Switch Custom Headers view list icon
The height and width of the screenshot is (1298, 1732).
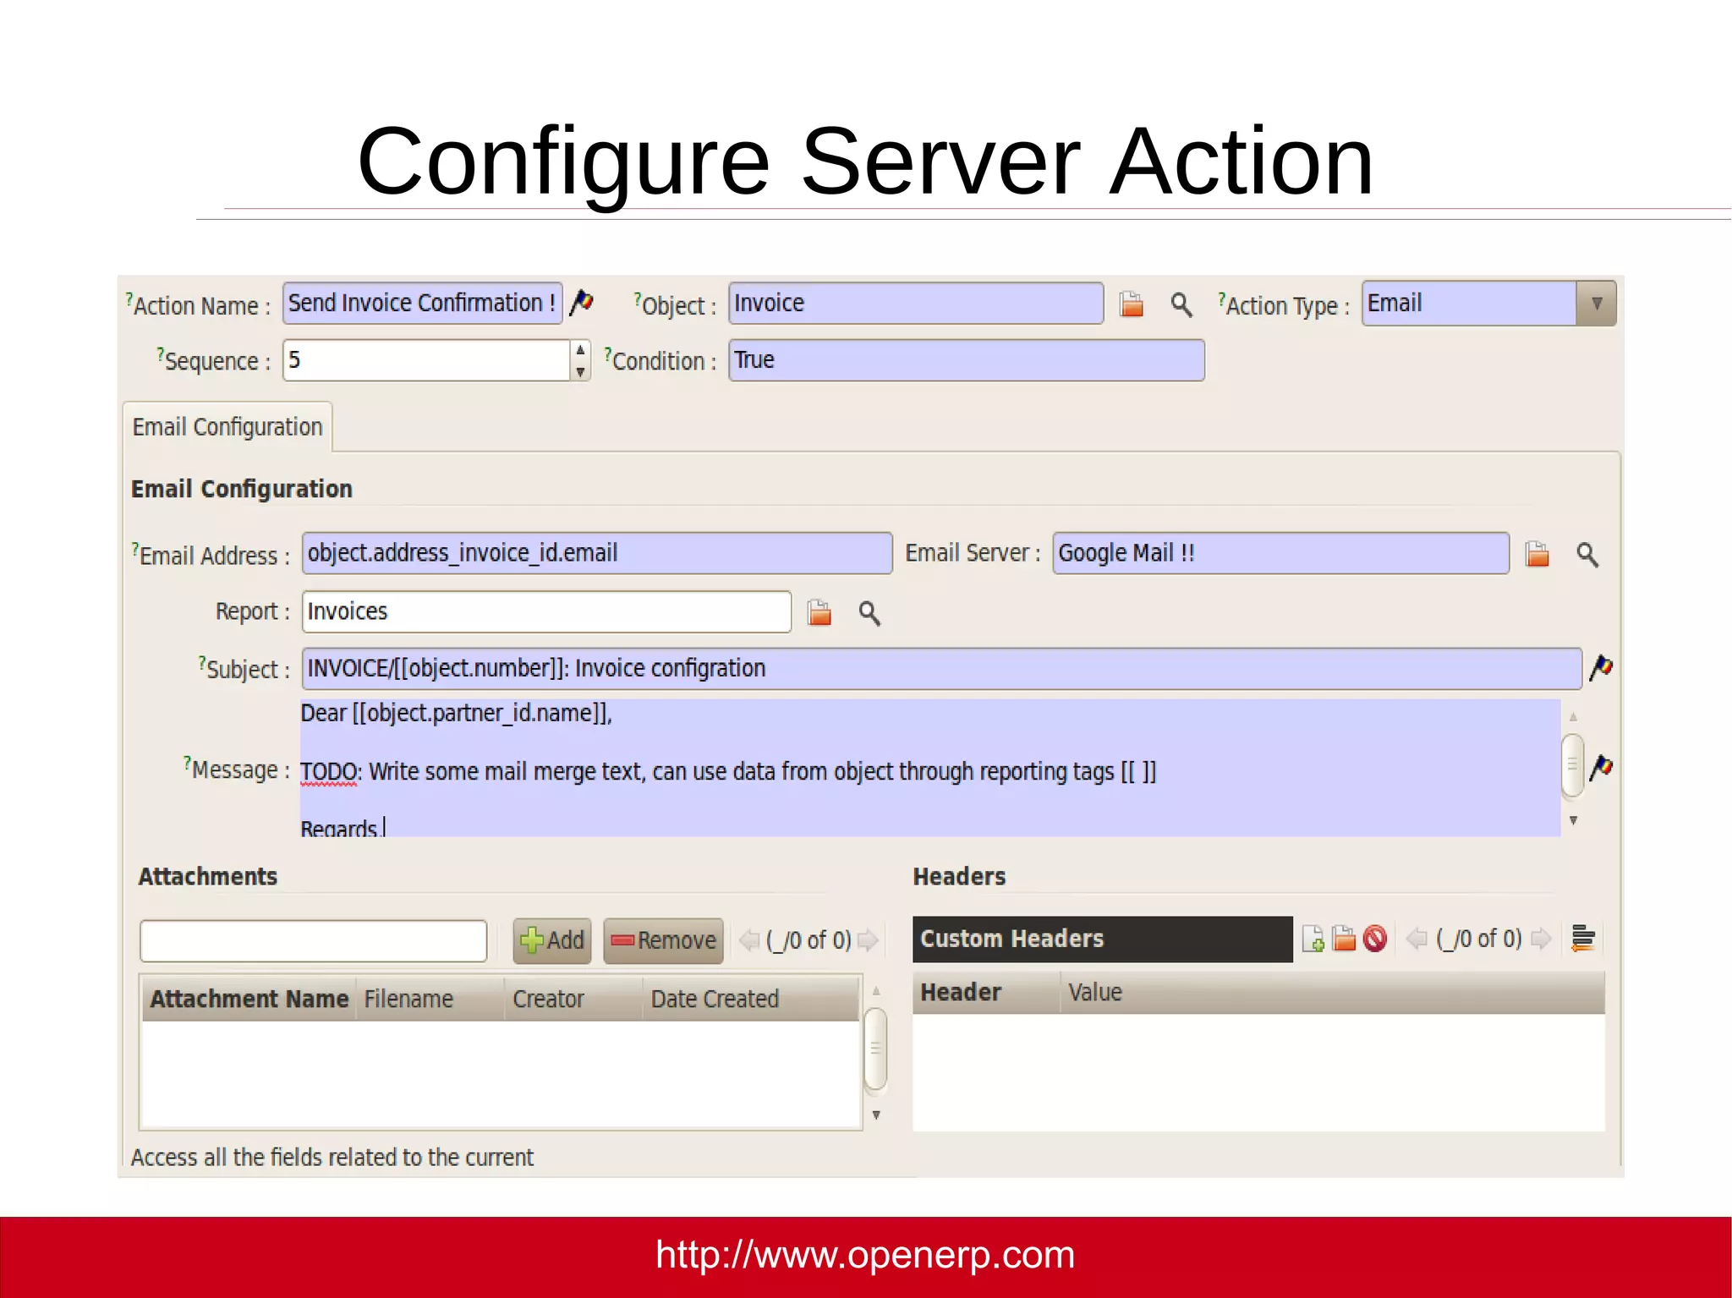click(1582, 939)
